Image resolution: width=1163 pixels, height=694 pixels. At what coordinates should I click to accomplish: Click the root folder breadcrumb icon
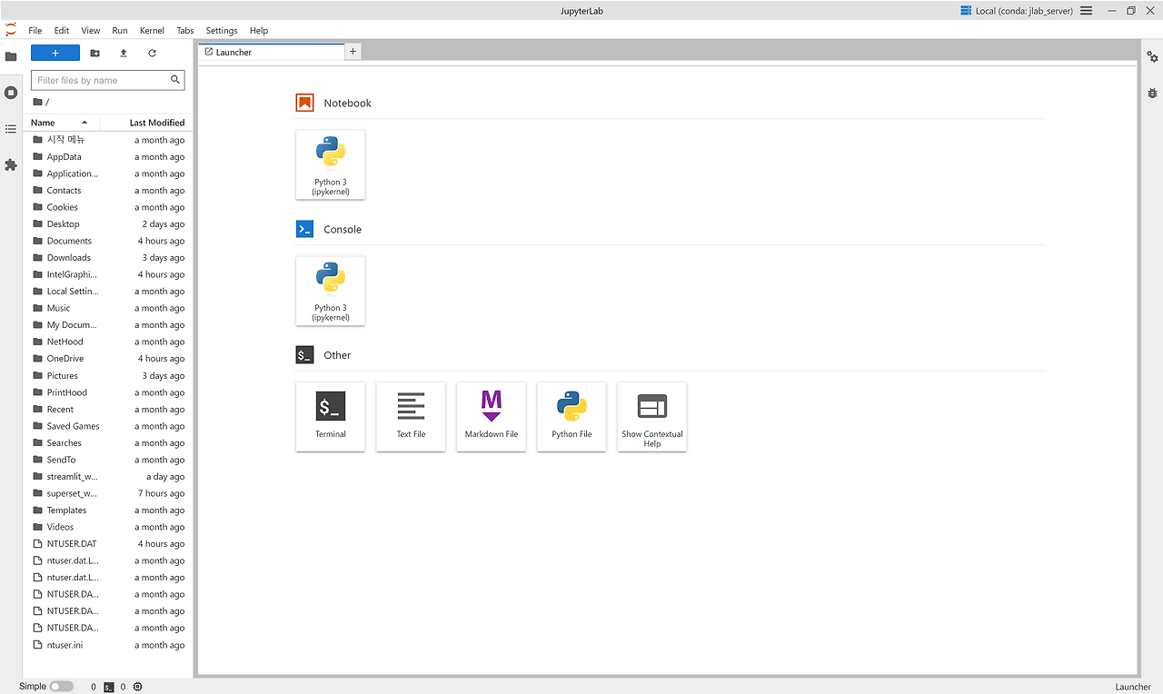click(x=38, y=102)
